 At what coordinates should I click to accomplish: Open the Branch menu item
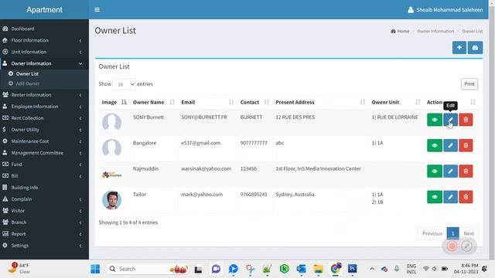click(44, 222)
